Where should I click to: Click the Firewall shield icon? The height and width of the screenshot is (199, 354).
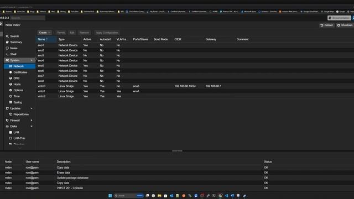pos(7,121)
